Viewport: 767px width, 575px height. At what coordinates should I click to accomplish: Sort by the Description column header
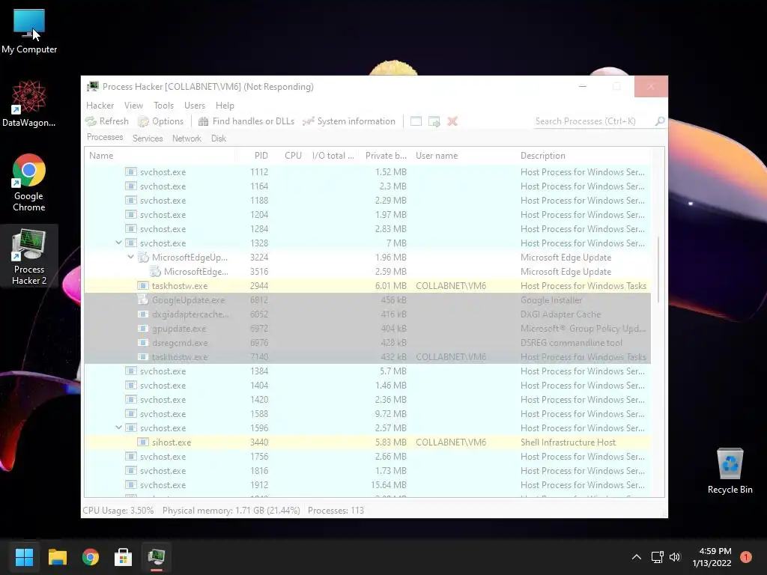click(x=584, y=156)
